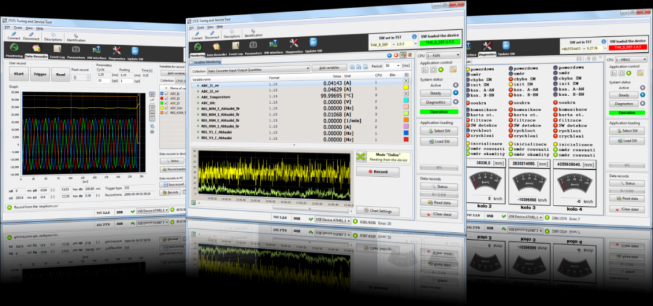Viewport: 653px width, 306px height.
Task: Expand the Collection dropdown in center window
Action: pos(307,68)
